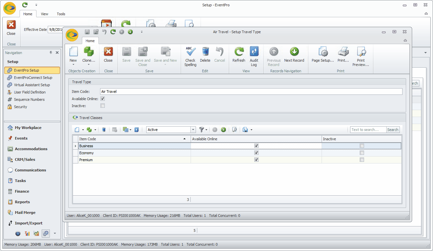The height and width of the screenshot is (251, 433).
Task: Expand the Clone button dropdown arrow
Action: [89, 65]
